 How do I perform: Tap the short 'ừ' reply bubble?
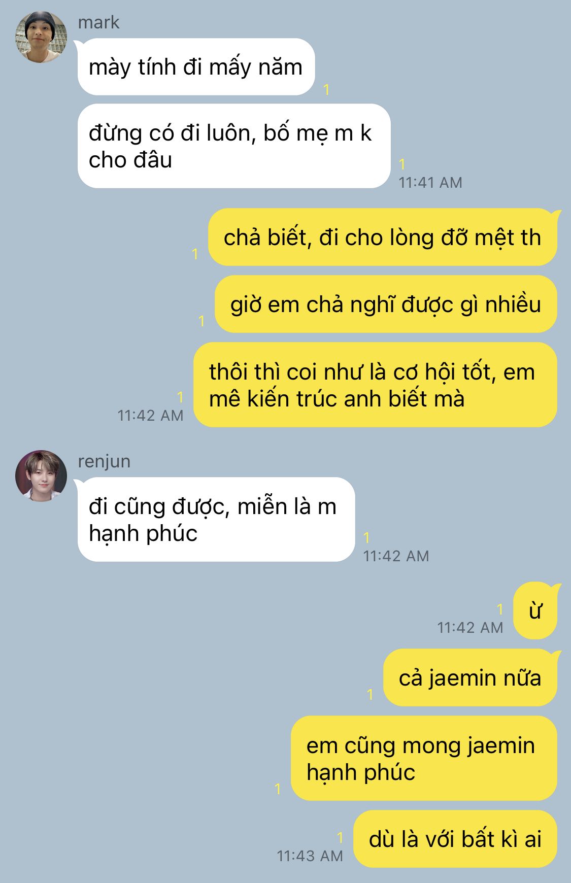tap(535, 610)
